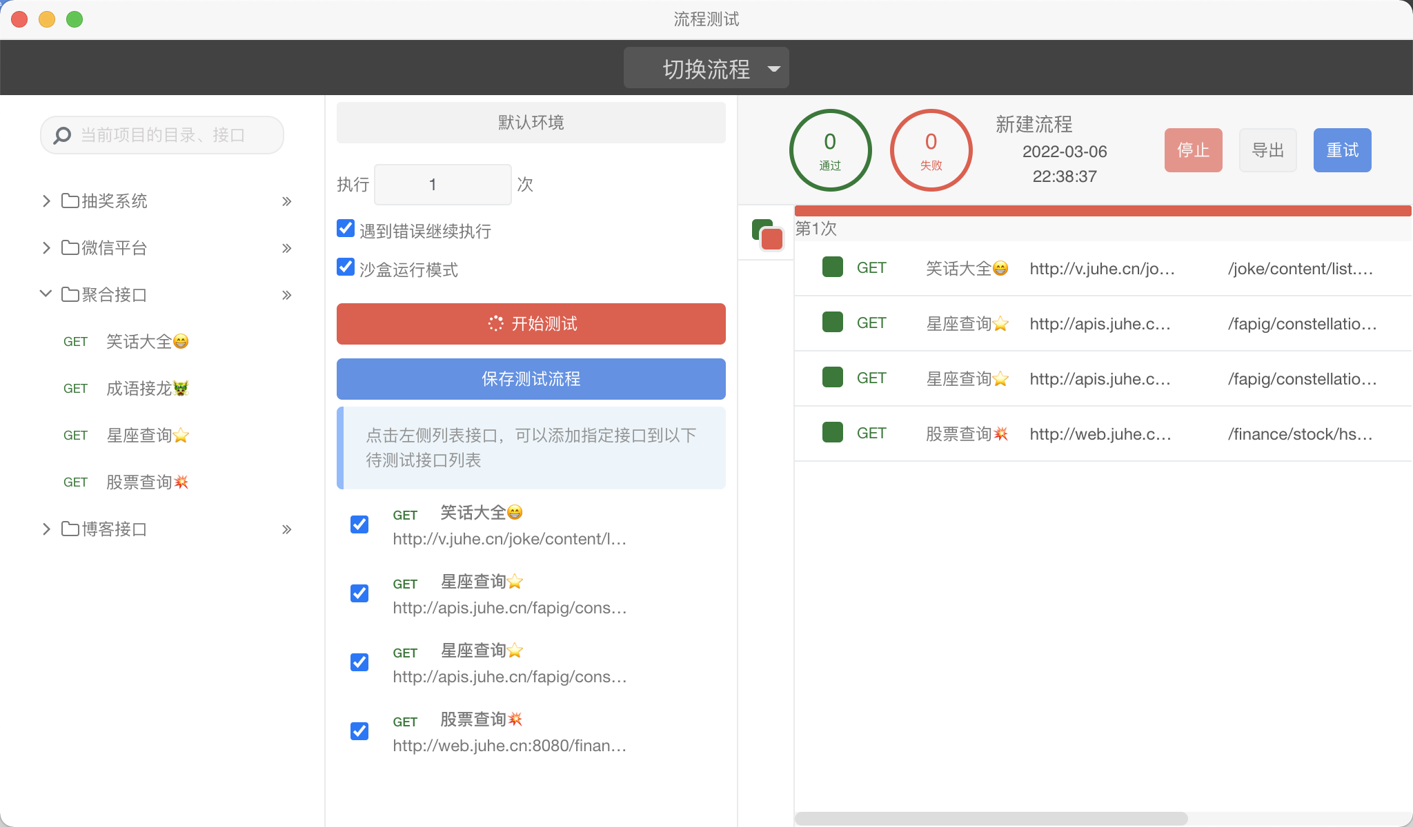Toggle 遇到错误继续执行 checkbox
This screenshot has height=827, width=1413.
coord(346,229)
